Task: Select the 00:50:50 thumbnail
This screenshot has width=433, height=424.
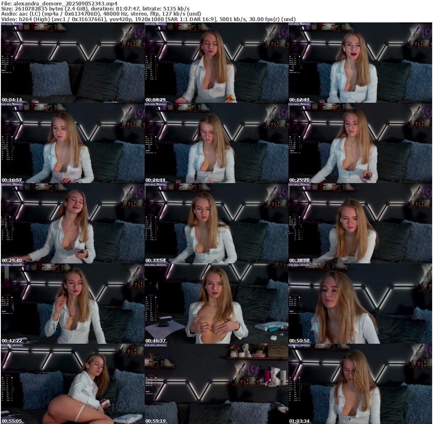Action: [x=360, y=304]
